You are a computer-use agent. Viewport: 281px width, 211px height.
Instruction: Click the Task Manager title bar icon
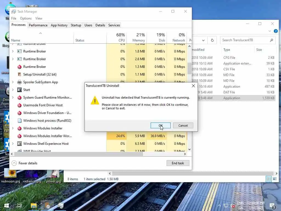pos(14,12)
